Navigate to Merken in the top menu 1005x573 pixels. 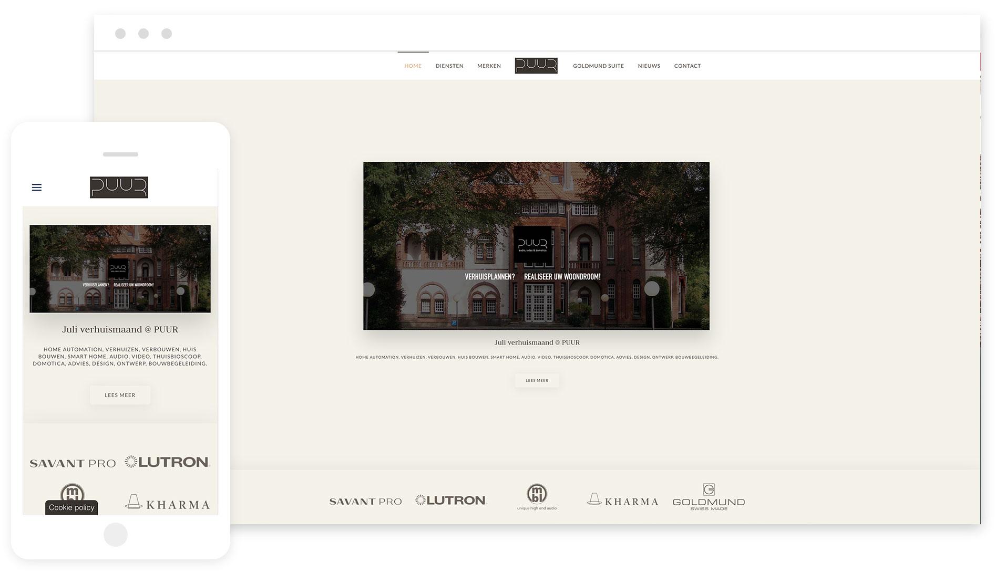[489, 66]
